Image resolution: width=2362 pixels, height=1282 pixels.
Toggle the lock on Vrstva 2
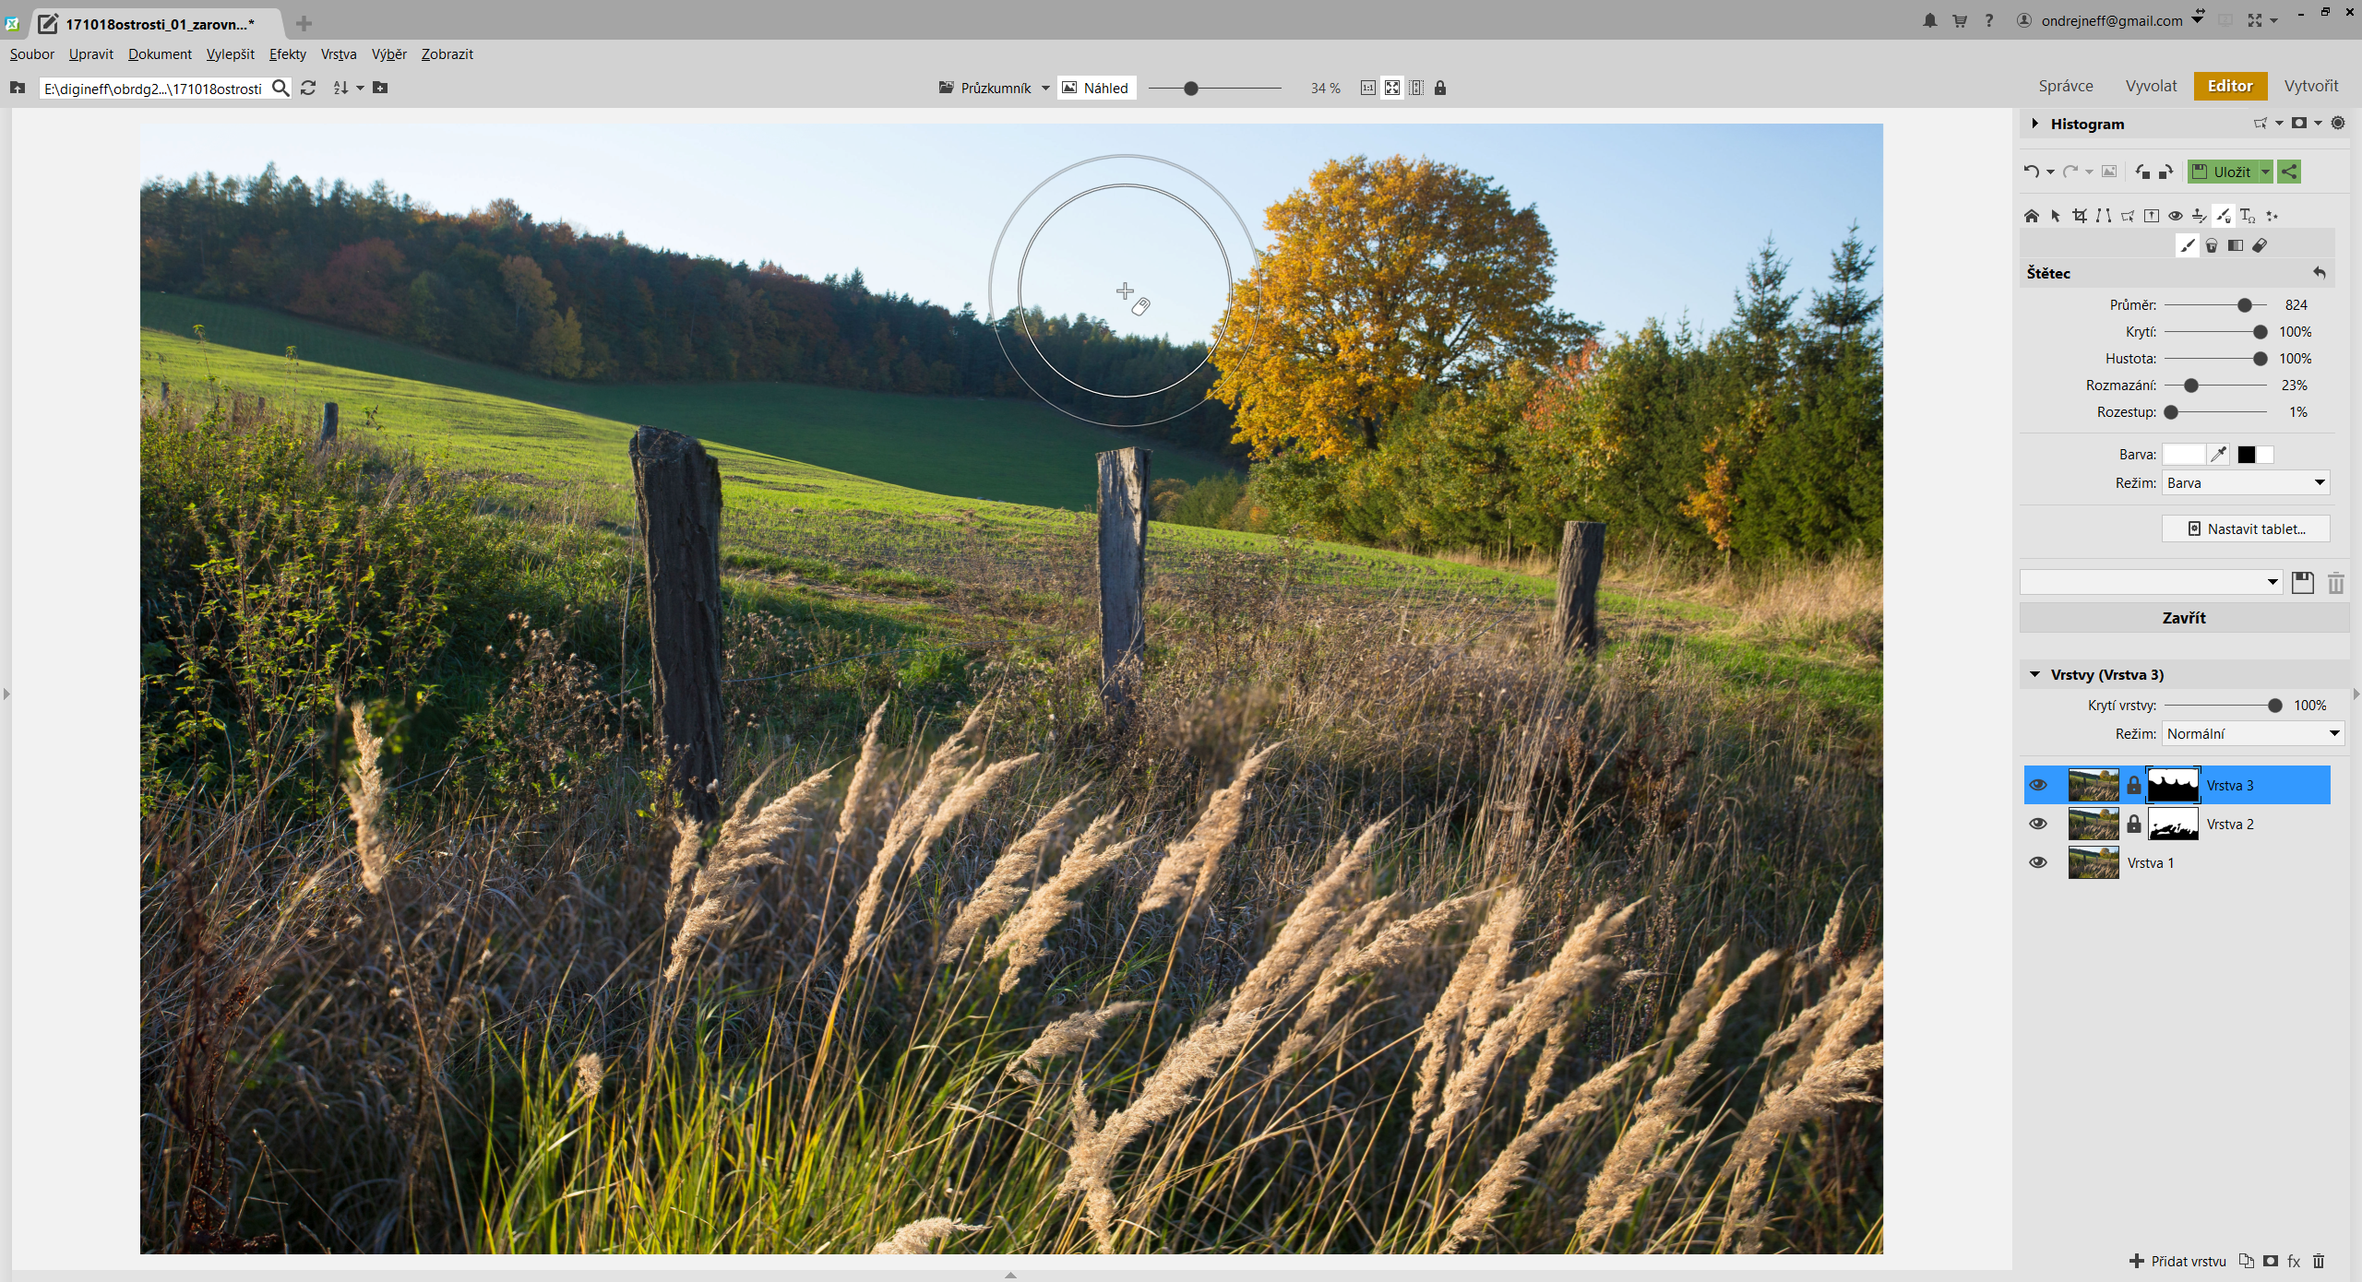(2133, 824)
